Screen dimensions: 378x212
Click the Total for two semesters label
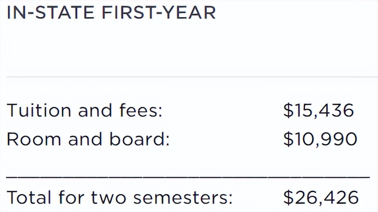[x=120, y=198]
